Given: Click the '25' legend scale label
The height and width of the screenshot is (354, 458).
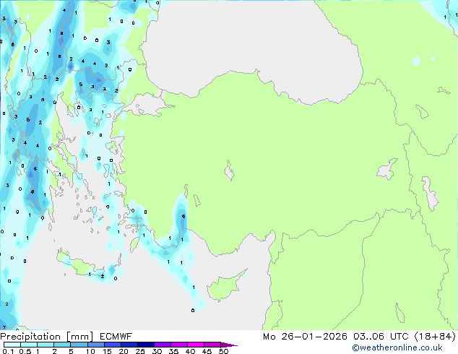Looking at the screenshot, I should point(140,351).
